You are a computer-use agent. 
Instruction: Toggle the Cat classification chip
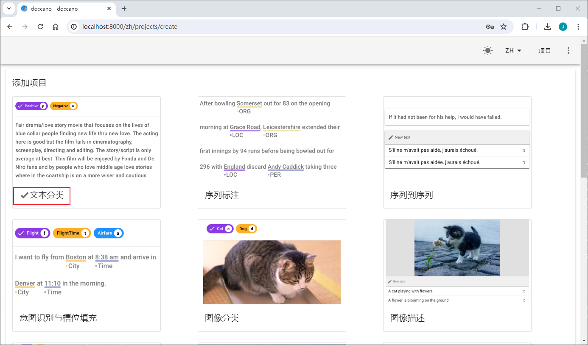pos(220,228)
